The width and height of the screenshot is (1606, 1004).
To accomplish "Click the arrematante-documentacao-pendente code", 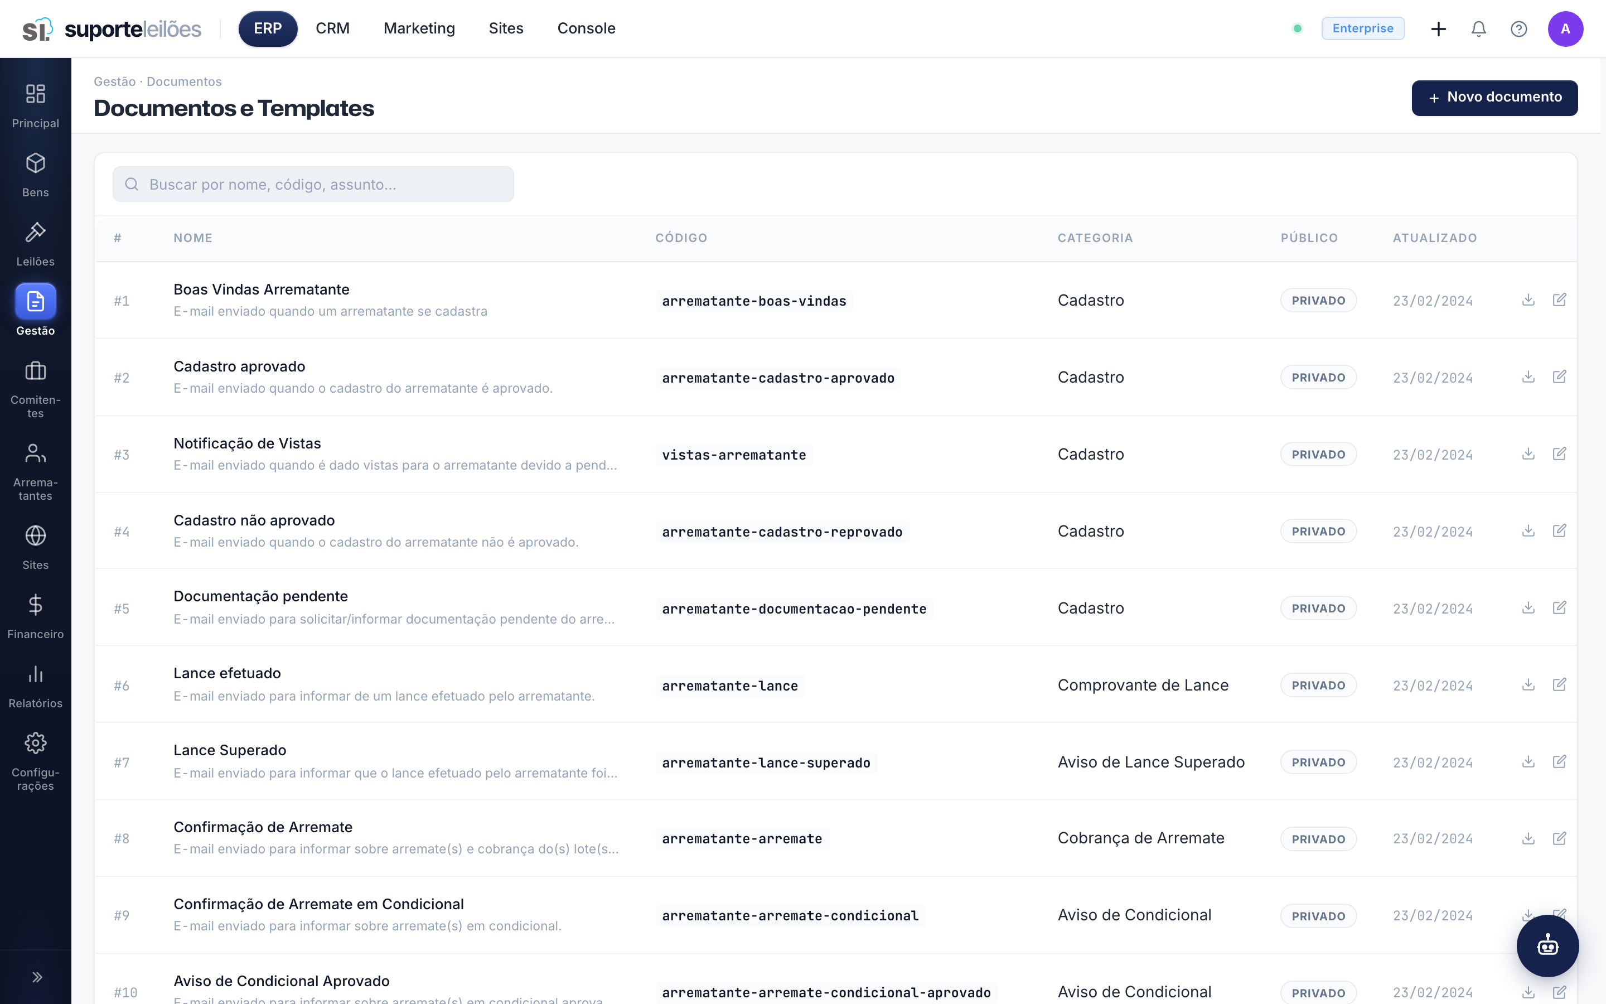I will pos(795,609).
